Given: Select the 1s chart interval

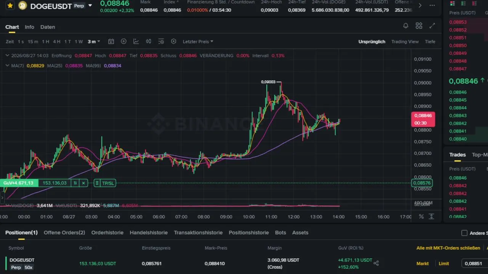Looking at the screenshot, I should pyautogui.click(x=21, y=41).
